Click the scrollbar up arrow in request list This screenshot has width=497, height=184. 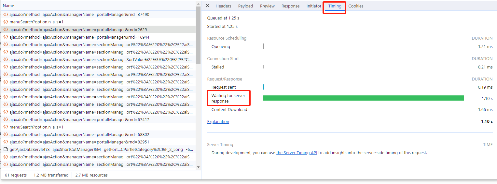[199, 4]
